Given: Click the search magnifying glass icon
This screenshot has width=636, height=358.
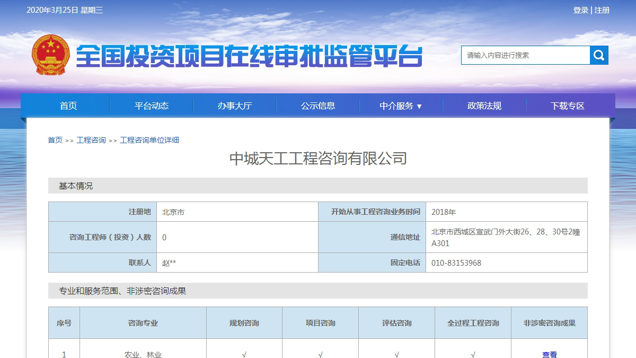Looking at the screenshot, I should pyautogui.click(x=598, y=55).
